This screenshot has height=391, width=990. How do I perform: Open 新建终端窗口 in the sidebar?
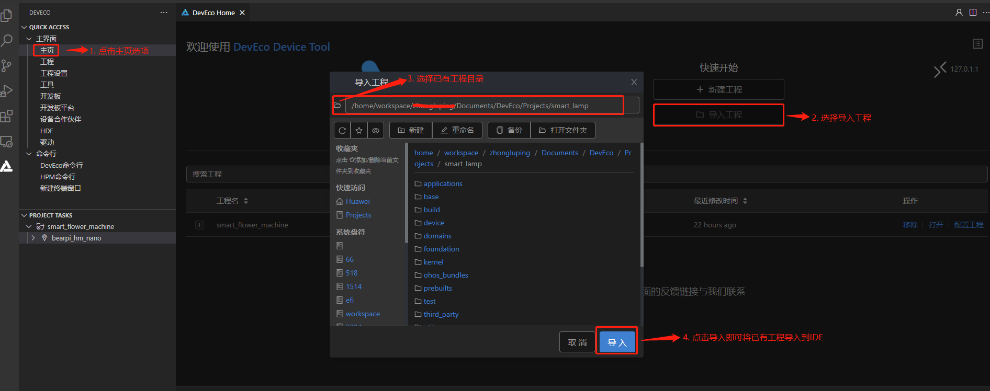click(61, 188)
